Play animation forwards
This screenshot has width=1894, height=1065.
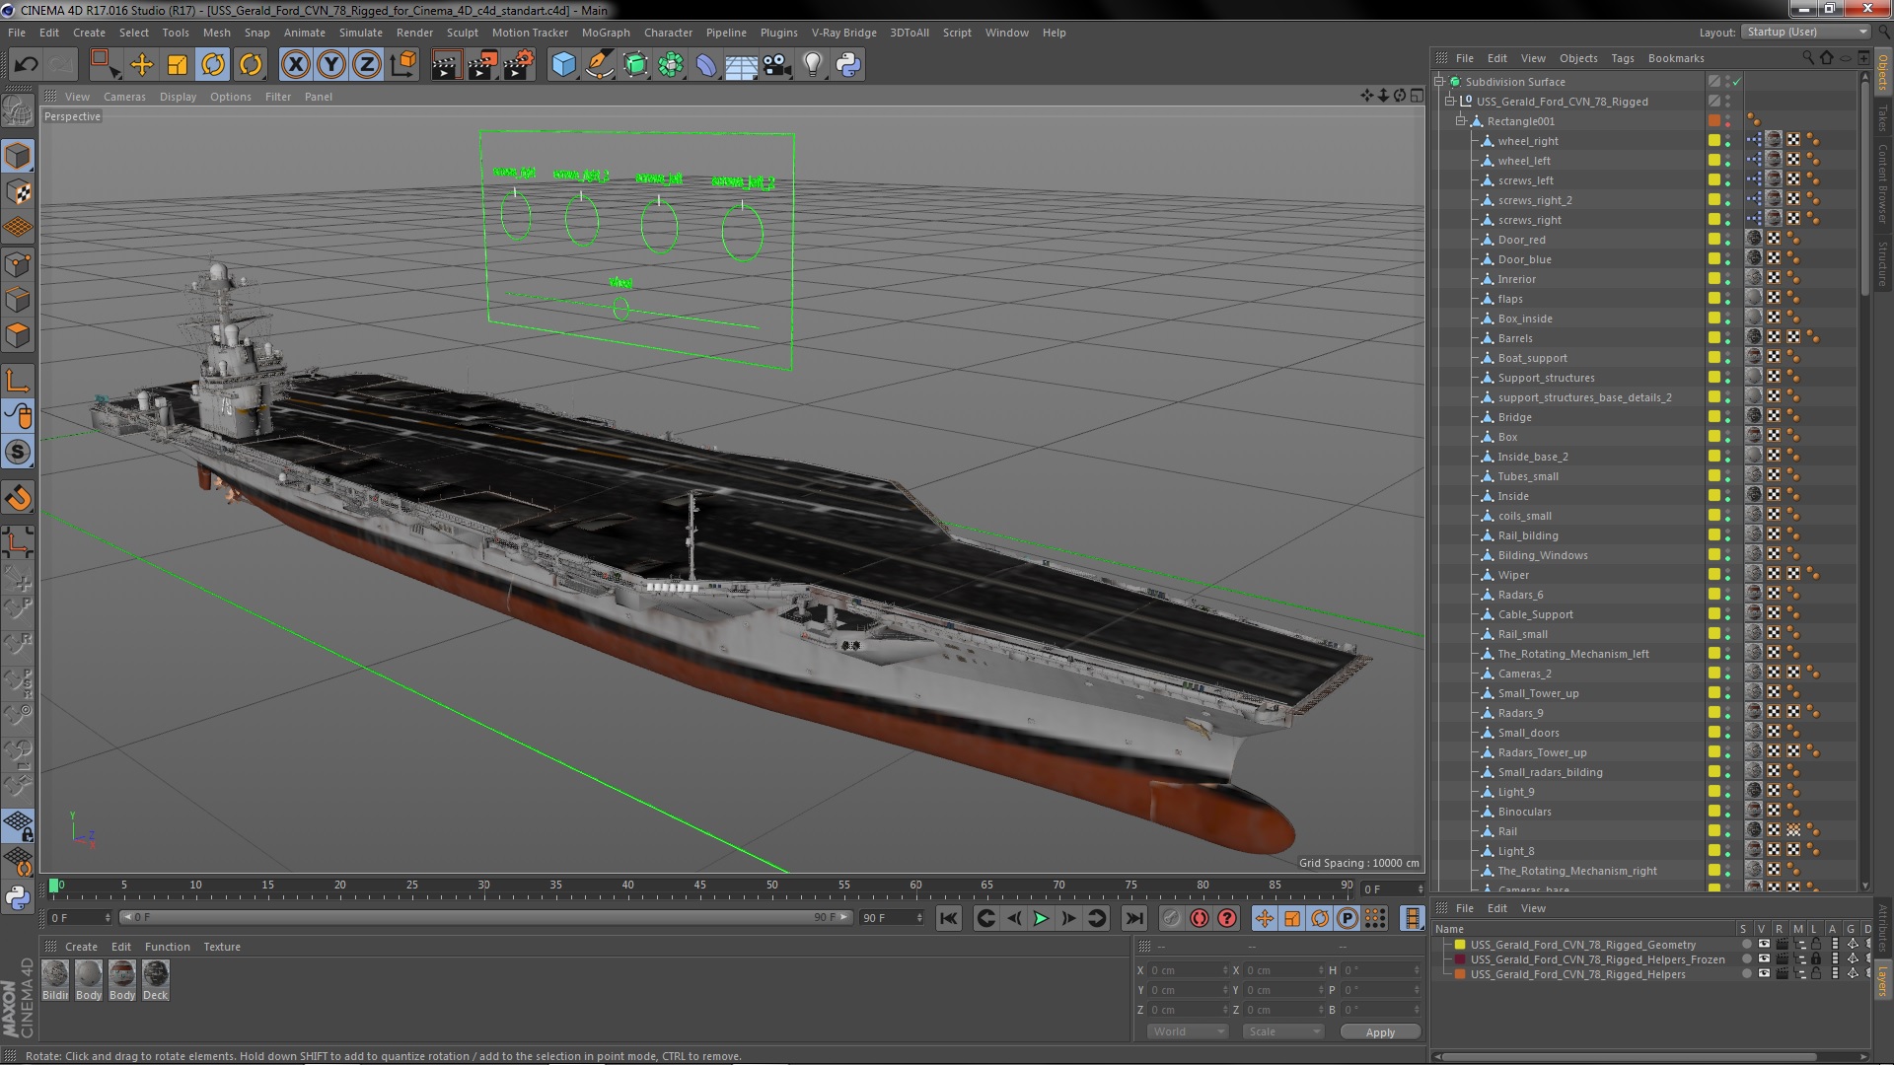coord(1041,918)
